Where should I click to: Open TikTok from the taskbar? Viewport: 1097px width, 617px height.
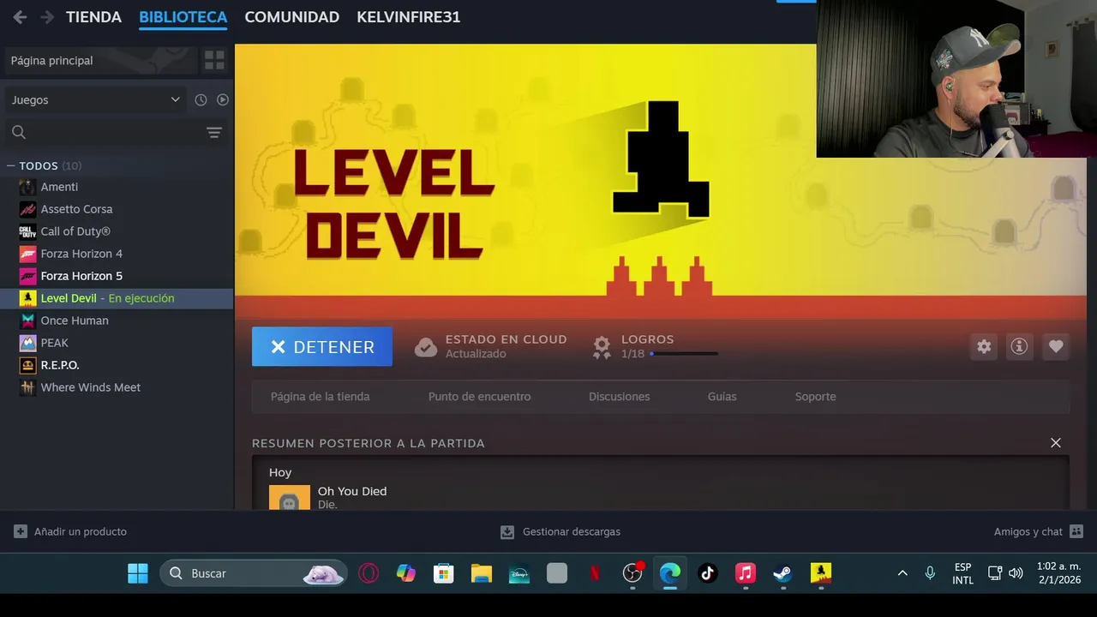[708, 573]
